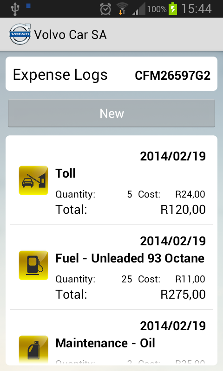Tap the signal strength icon
Screen dimensions: 223x371
point(139,9)
